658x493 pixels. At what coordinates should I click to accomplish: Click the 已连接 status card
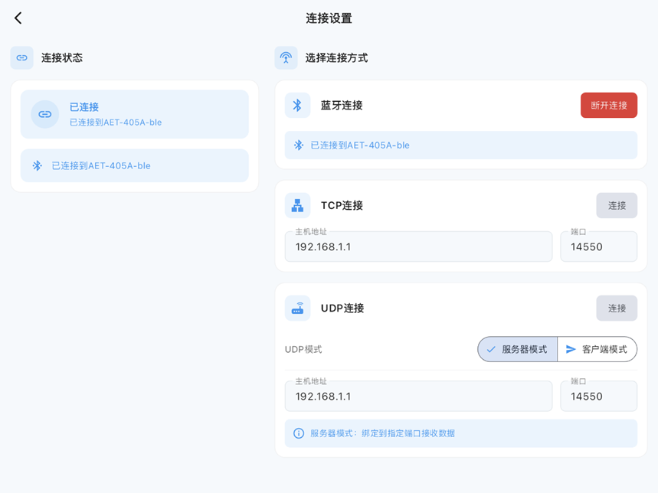tap(135, 114)
